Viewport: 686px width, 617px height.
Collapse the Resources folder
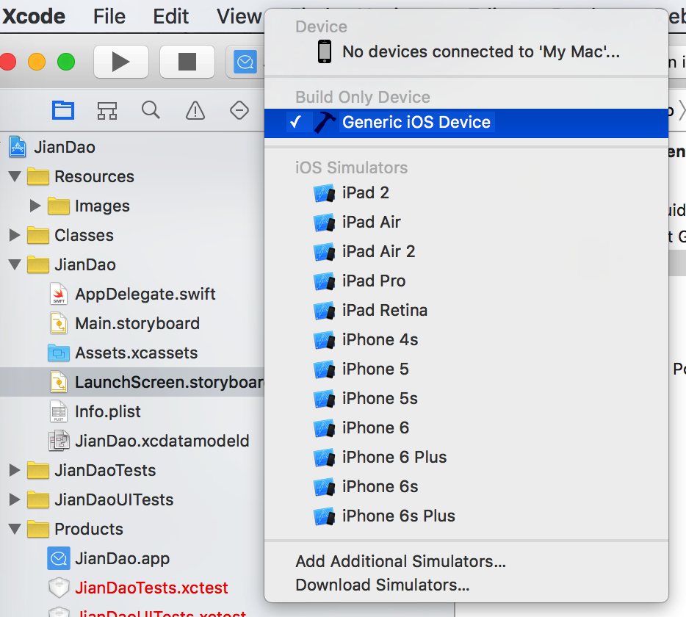(14, 177)
